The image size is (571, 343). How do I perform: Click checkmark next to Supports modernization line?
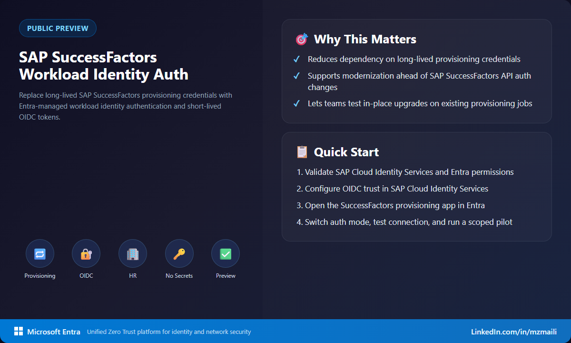(296, 76)
